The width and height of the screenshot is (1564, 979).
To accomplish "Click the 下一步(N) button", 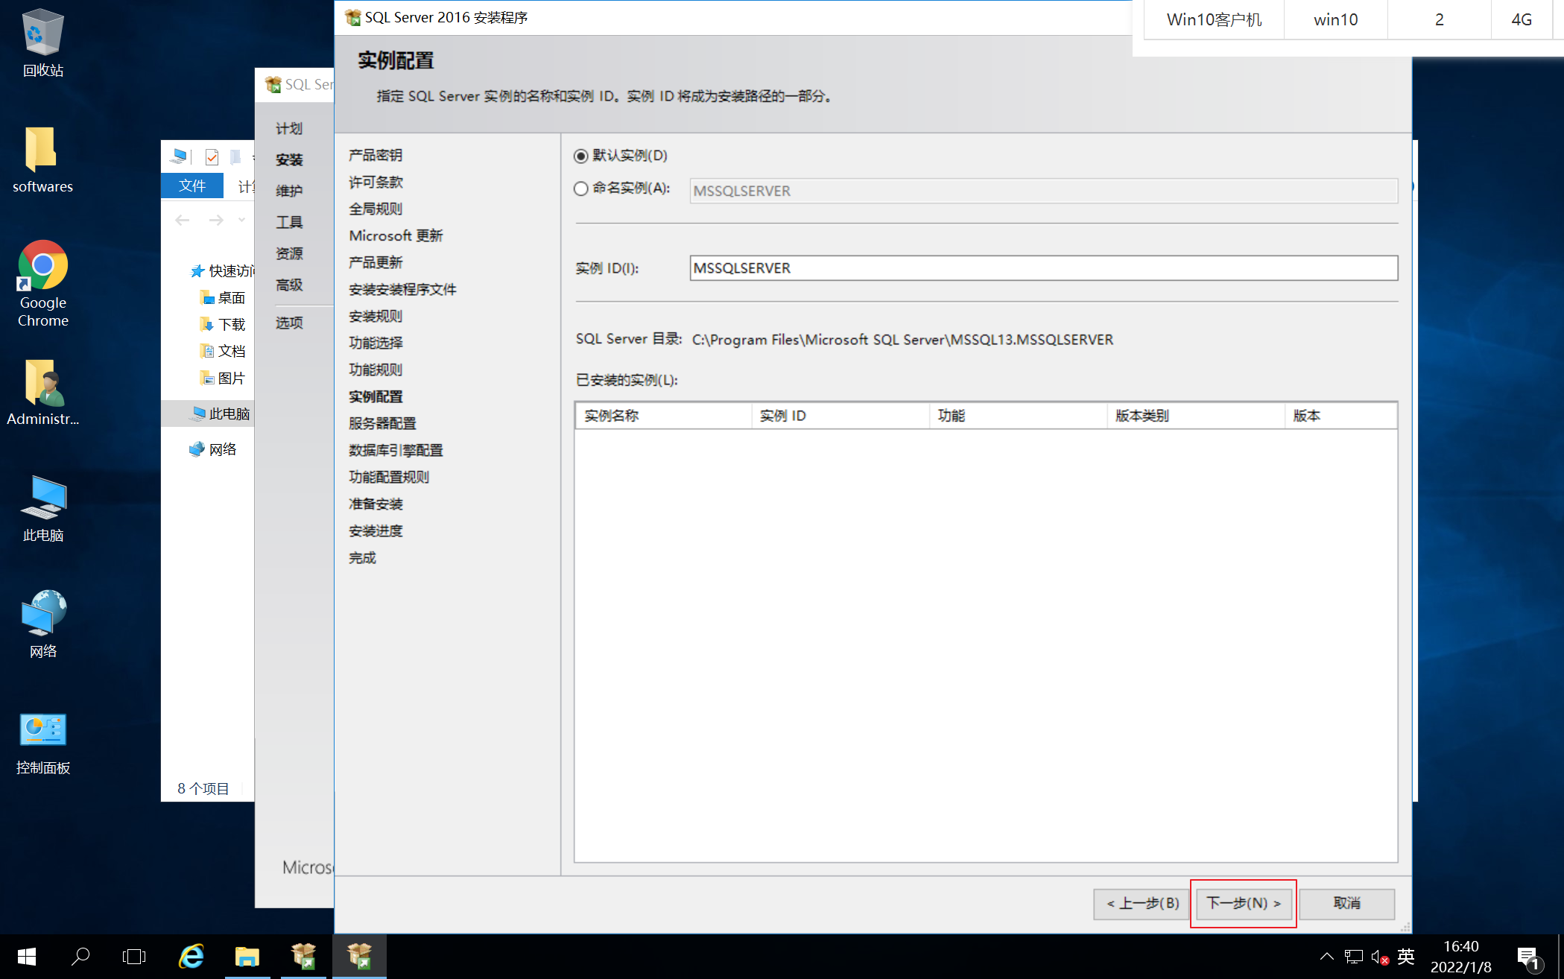I will click(1243, 904).
